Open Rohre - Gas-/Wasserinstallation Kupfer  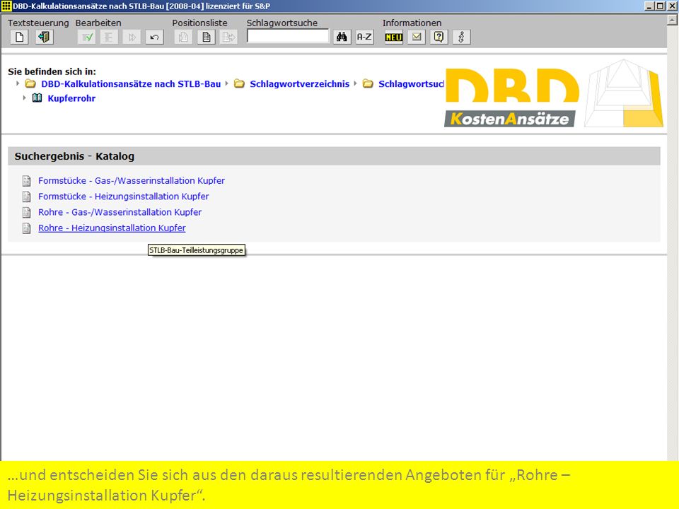(120, 212)
